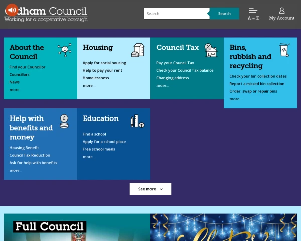
Task: Click the Housing buildings icon
Action: tap(138, 50)
